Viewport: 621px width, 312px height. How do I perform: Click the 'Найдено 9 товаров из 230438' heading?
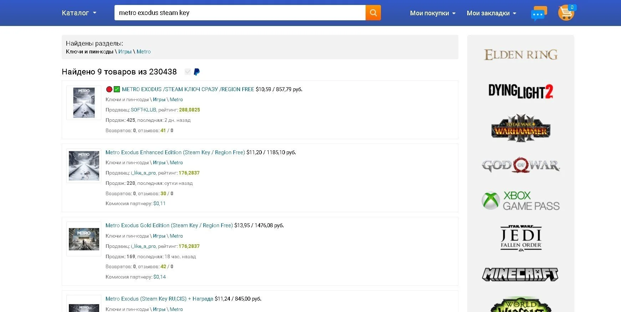click(x=119, y=72)
